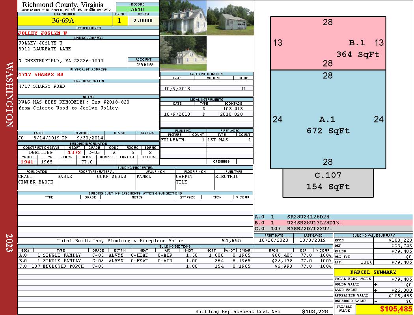414x315 pixels.
Task: Click the listed date 8/14/2019
Action: click(x=47, y=137)
